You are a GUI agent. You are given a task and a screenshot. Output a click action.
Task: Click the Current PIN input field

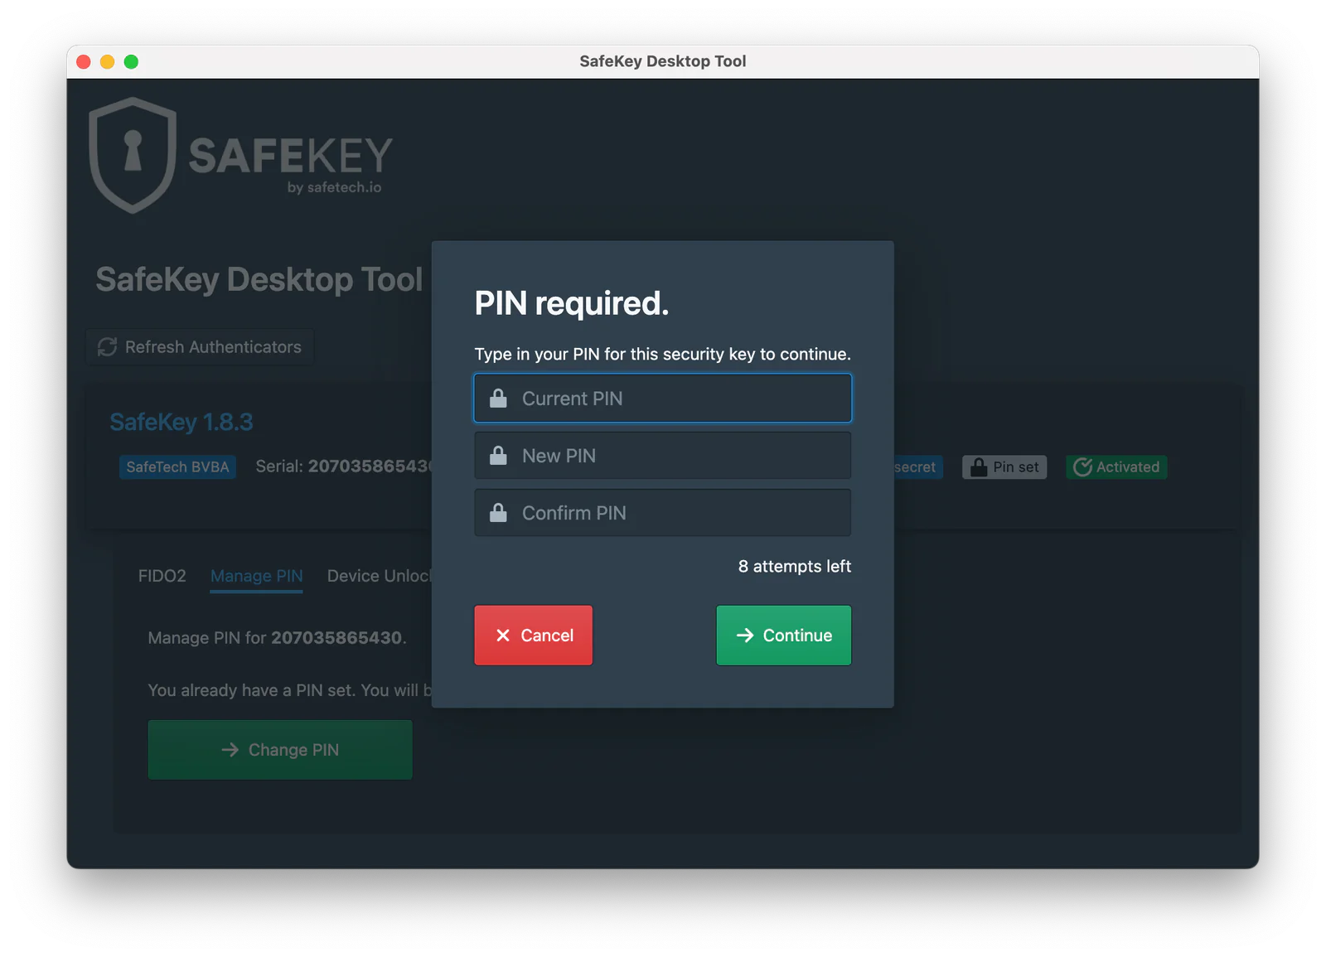(x=662, y=399)
